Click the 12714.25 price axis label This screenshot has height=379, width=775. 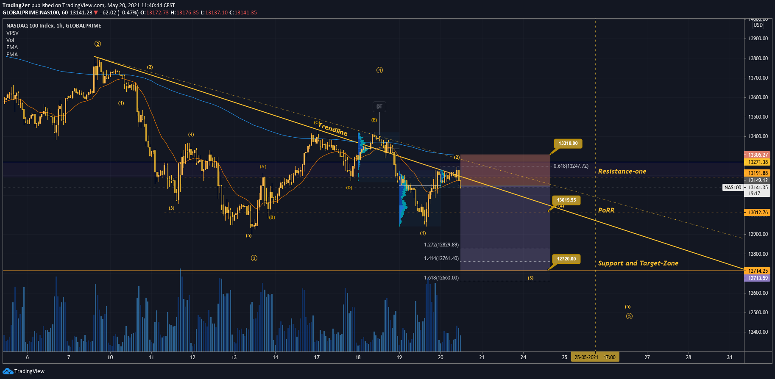[758, 271]
